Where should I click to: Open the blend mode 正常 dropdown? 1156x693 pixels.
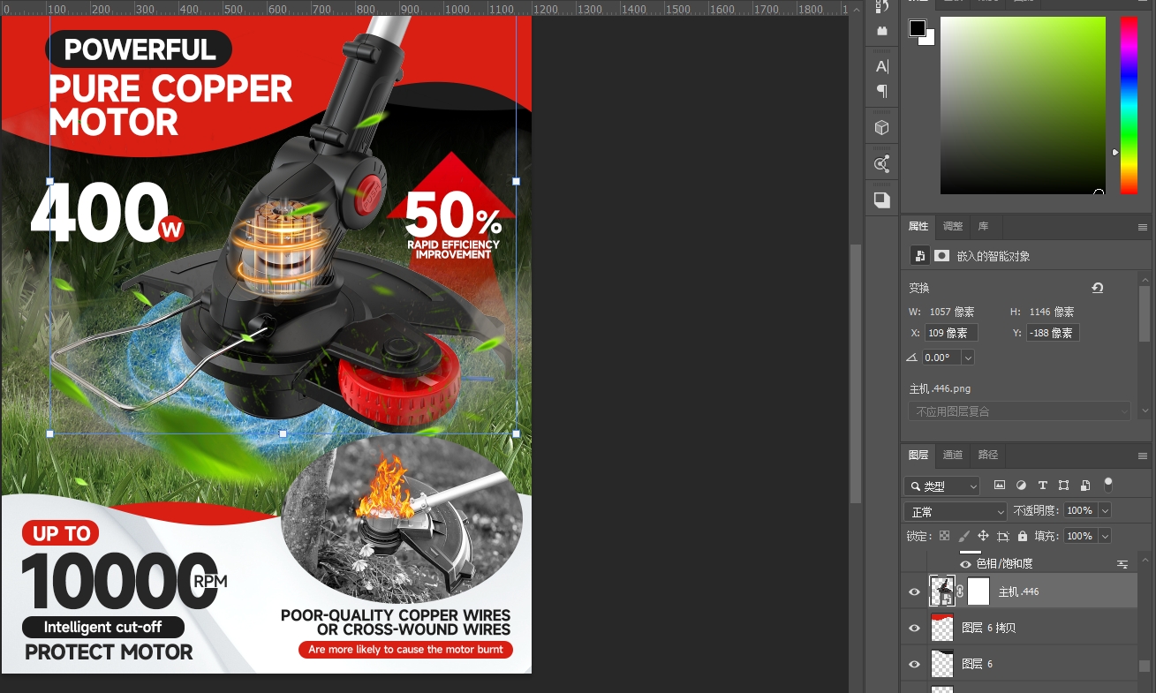956,511
